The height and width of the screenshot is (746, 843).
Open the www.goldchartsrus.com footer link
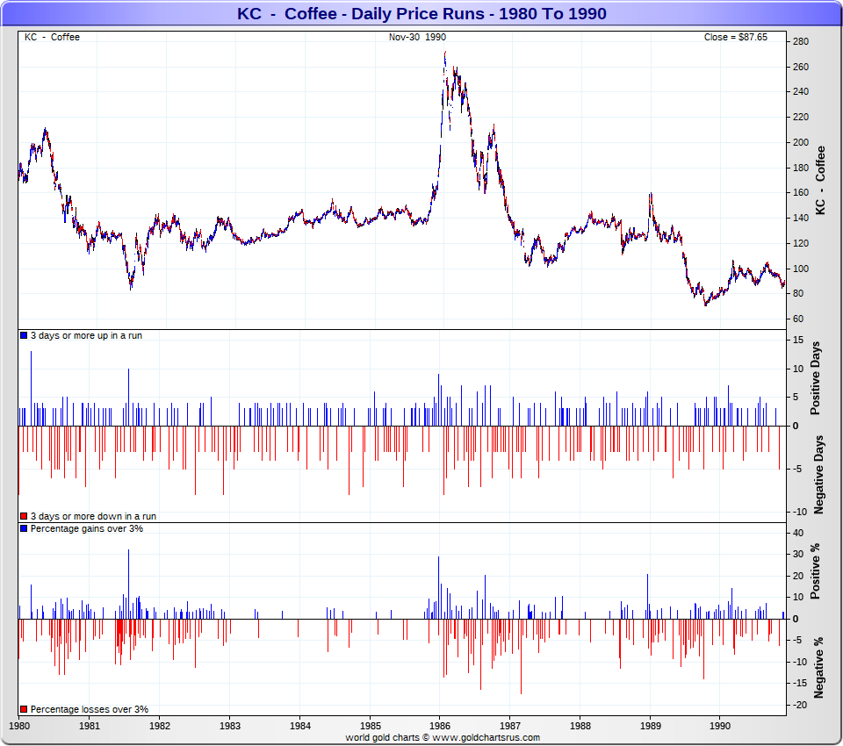click(x=487, y=738)
